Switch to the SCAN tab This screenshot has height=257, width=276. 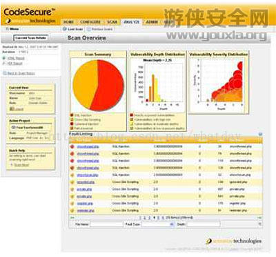point(112,22)
